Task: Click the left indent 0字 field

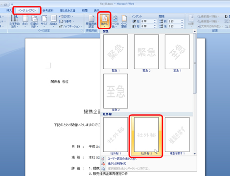Action: pos(147,21)
